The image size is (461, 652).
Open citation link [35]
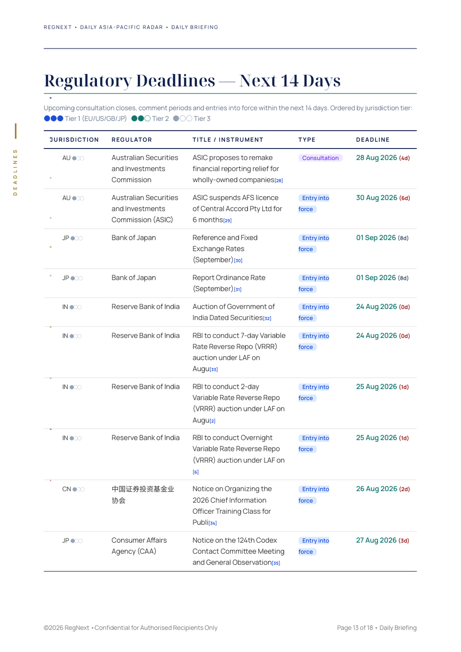click(276, 563)
